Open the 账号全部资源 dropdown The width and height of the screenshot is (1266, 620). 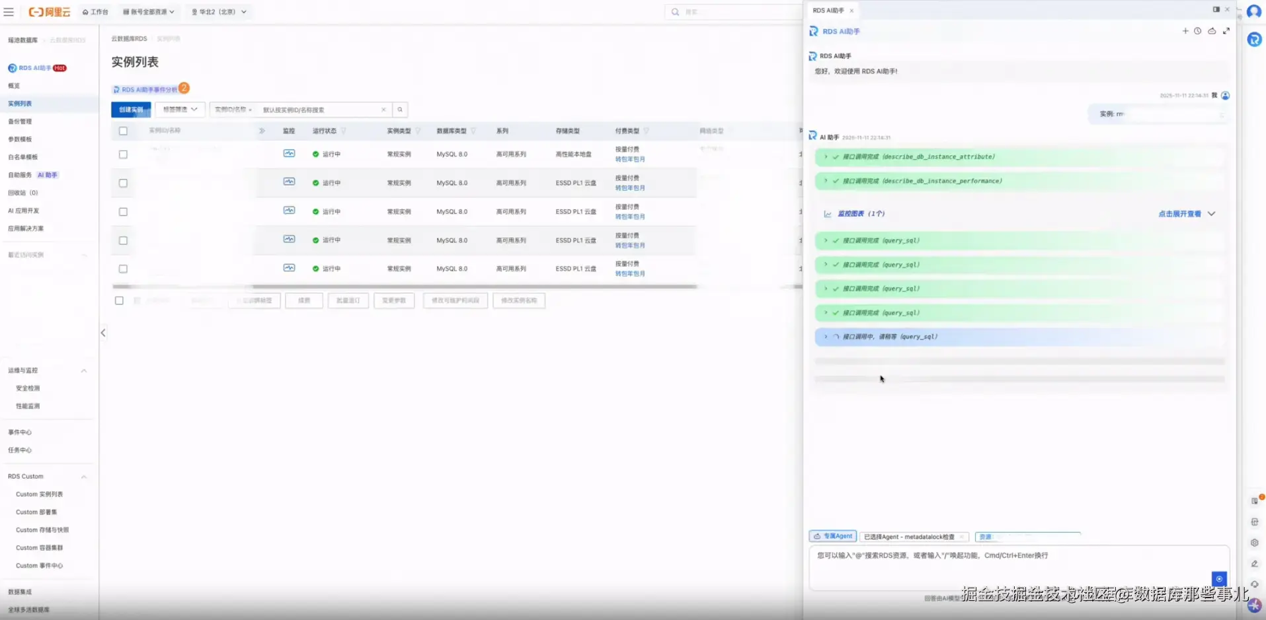point(149,12)
